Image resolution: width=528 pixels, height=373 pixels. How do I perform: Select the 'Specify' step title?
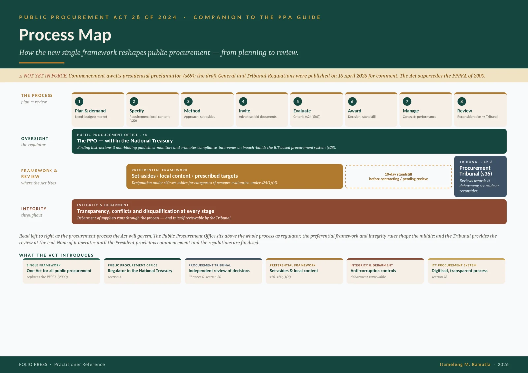point(137,111)
